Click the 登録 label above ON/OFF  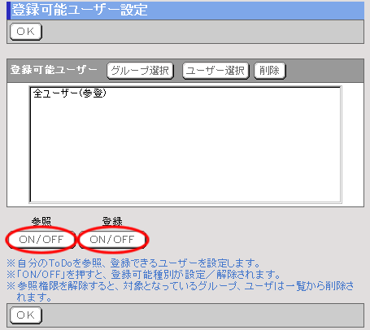[112, 222]
